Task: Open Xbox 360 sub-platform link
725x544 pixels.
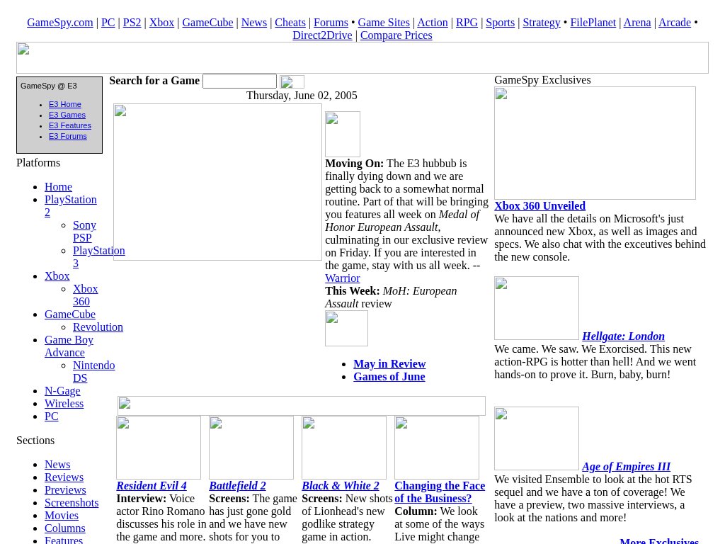Action: tap(85, 295)
